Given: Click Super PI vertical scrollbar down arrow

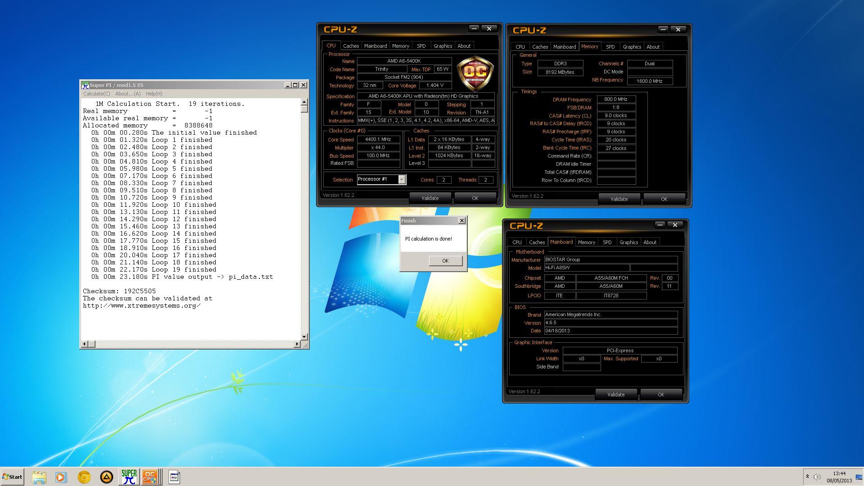Looking at the screenshot, I should (x=304, y=336).
